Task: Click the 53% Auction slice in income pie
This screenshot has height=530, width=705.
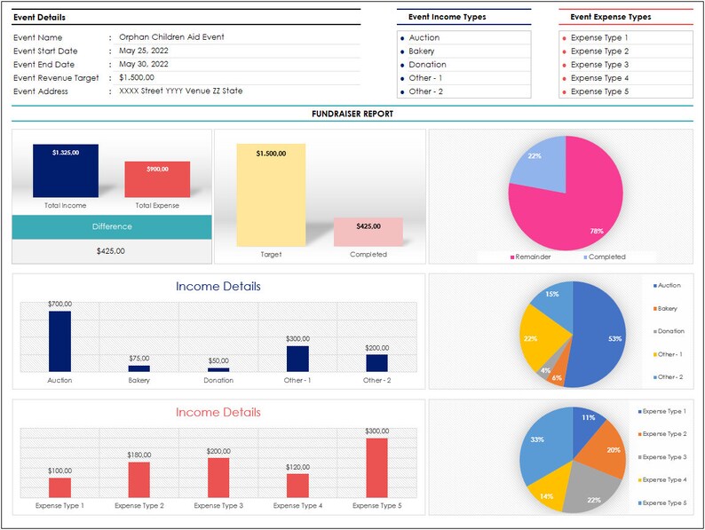Action: pos(598,335)
